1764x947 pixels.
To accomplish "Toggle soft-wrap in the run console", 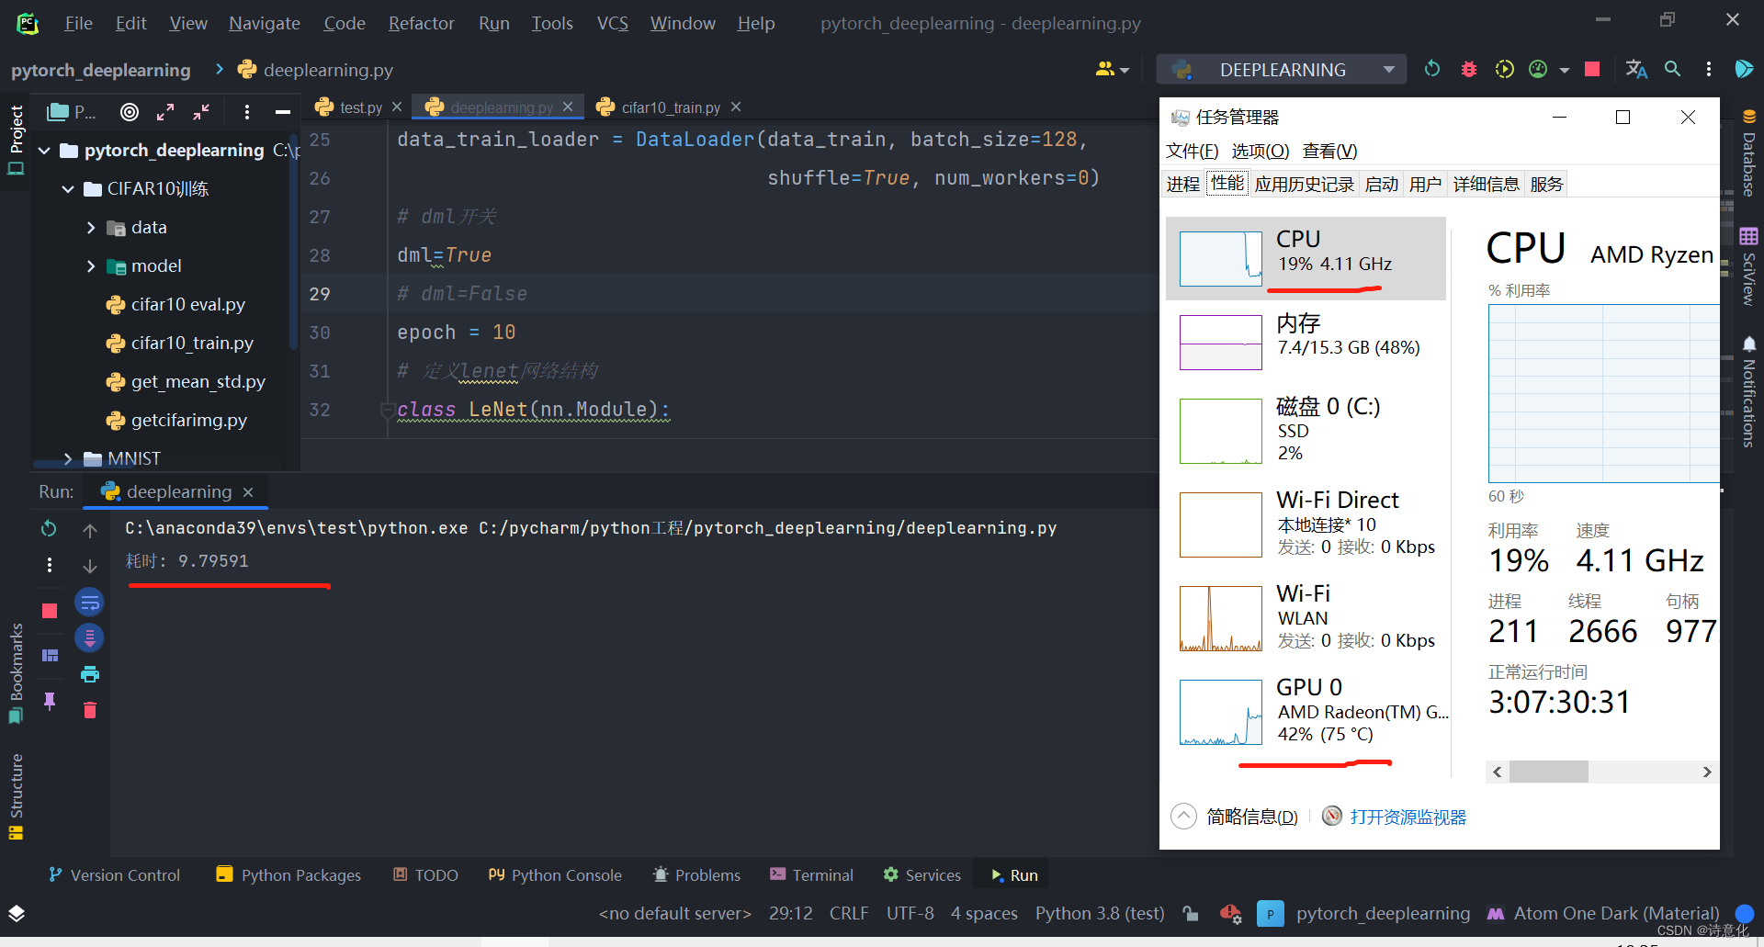I will tap(89, 602).
